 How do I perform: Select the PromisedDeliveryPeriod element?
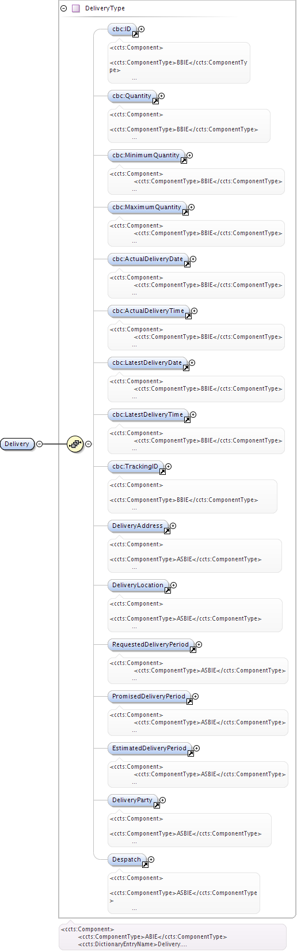point(149,697)
